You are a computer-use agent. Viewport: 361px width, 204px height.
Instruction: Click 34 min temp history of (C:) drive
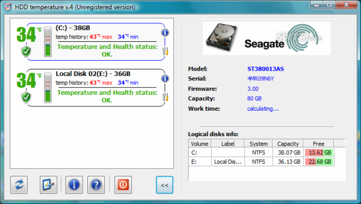(x=128, y=37)
